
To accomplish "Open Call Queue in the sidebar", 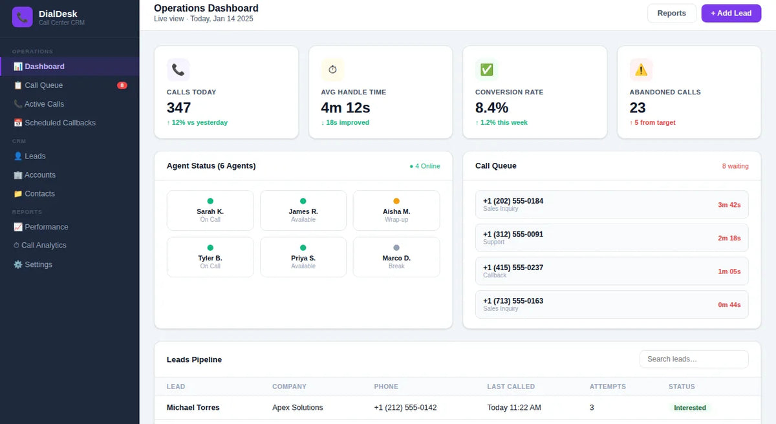I will tap(70, 85).
